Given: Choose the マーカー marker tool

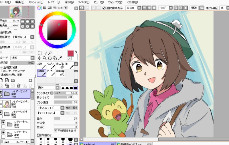Looking at the screenshot, I should click(x=51, y=73).
